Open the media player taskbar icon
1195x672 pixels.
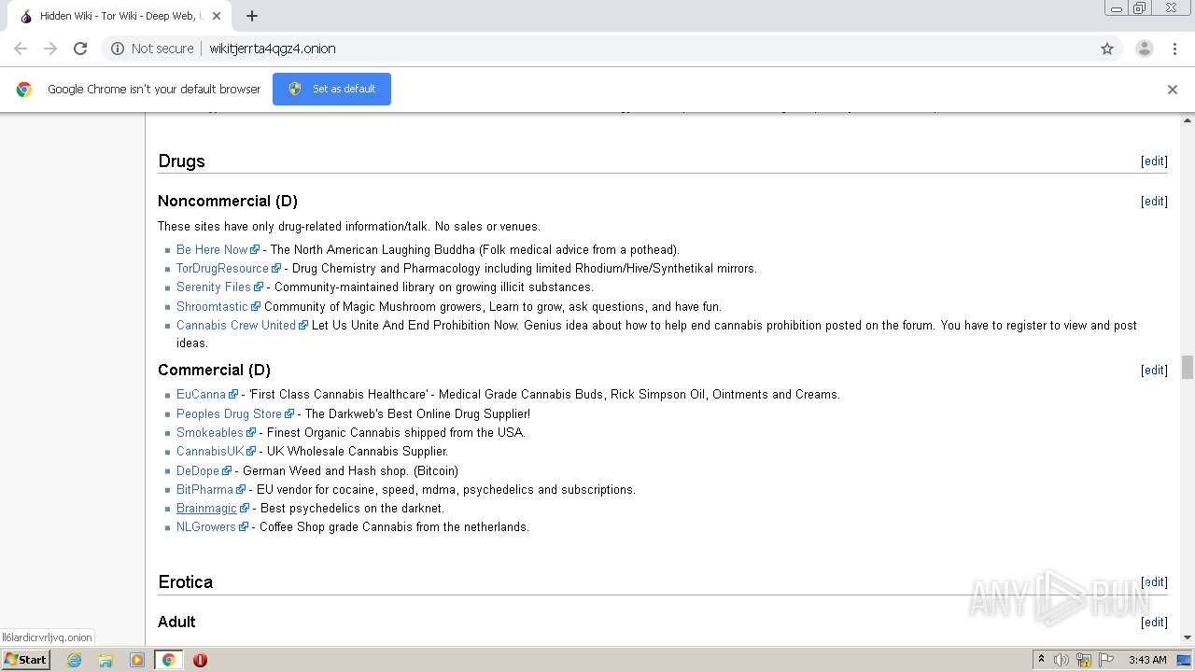[137, 660]
